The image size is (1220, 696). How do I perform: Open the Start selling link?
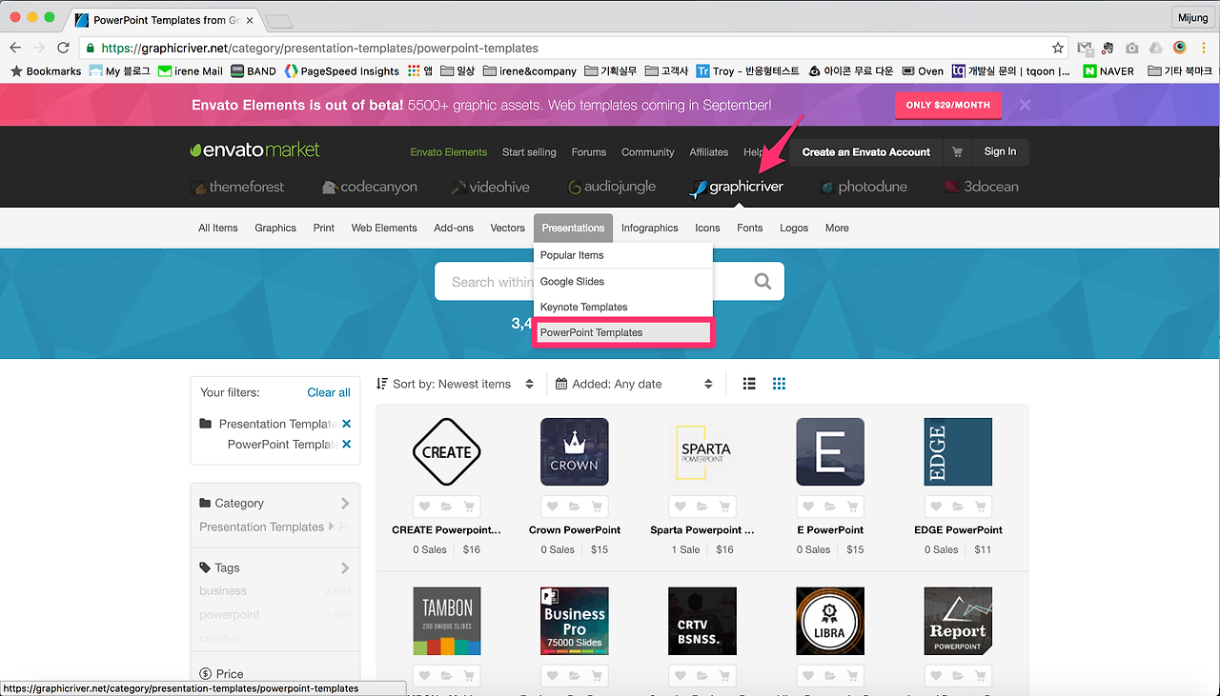tap(529, 152)
